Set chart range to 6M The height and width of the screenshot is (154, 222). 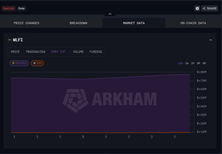204,63
